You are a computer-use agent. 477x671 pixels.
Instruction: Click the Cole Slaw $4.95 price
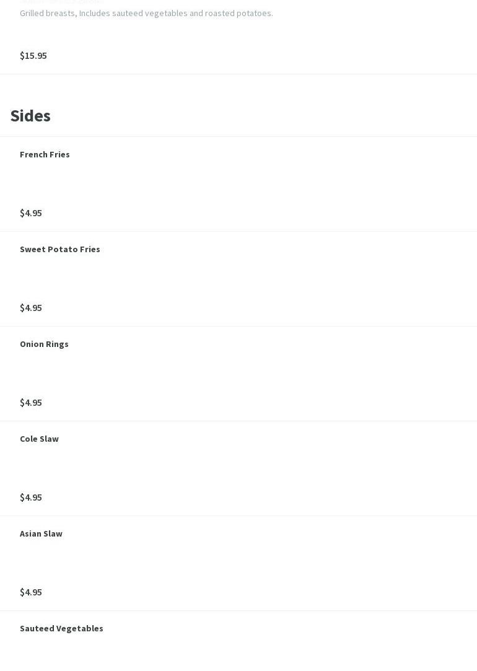click(31, 498)
